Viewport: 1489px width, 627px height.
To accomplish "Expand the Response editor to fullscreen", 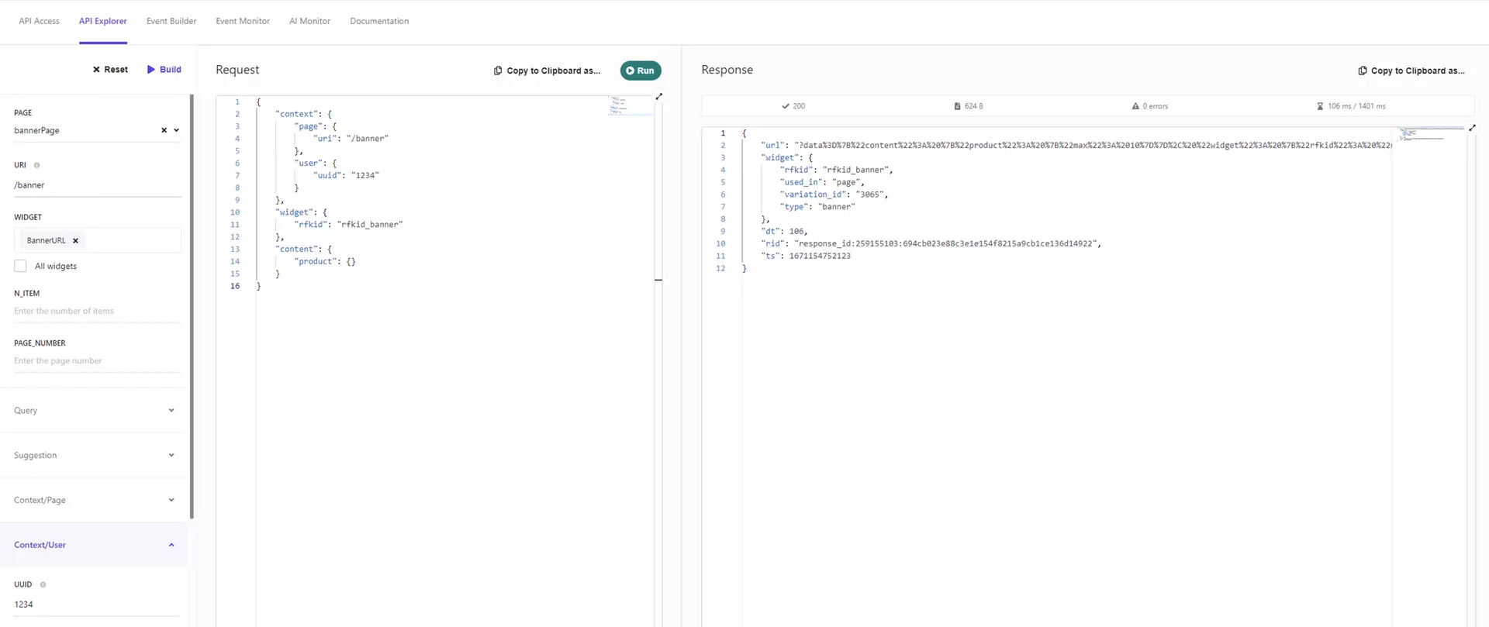I will (1472, 128).
